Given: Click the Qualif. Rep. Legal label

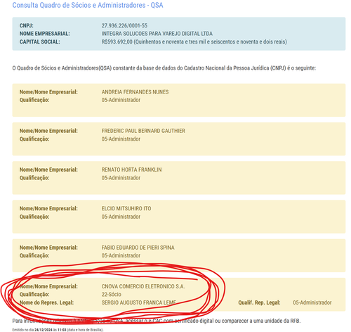Looking at the screenshot, I should tap(259, 302).
